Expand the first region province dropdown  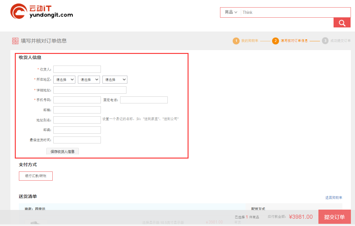tap(64, 80)
